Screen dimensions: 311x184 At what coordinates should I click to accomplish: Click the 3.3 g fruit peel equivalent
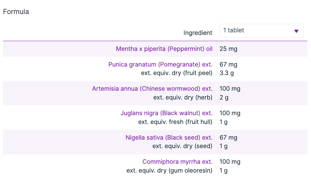click(227, 73)
